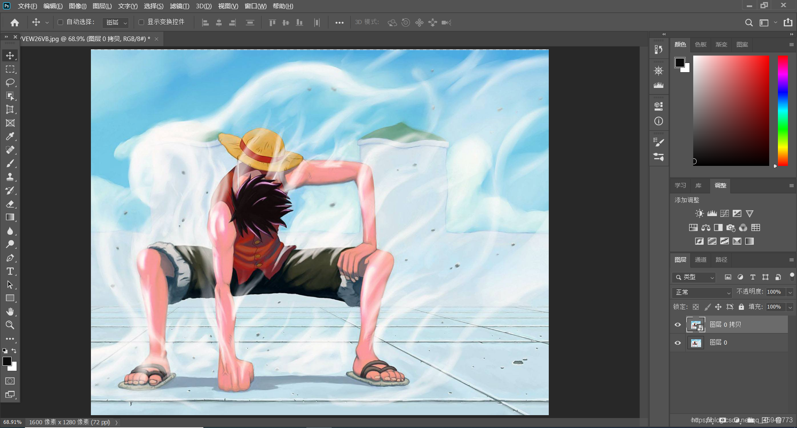The image size is (797, 428).
Task: Select the Rectangular Marquee tool
Action: (x=10, y=69)
